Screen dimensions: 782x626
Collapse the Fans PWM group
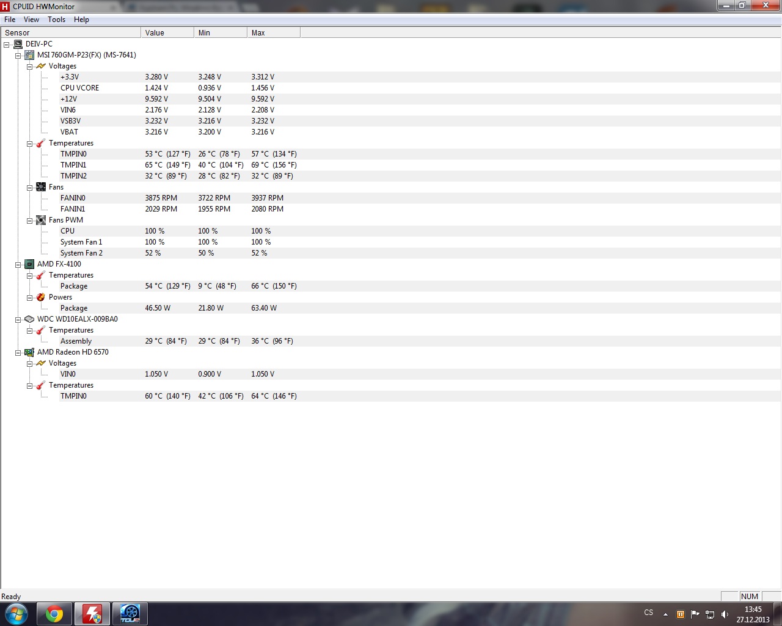[29, 220]
